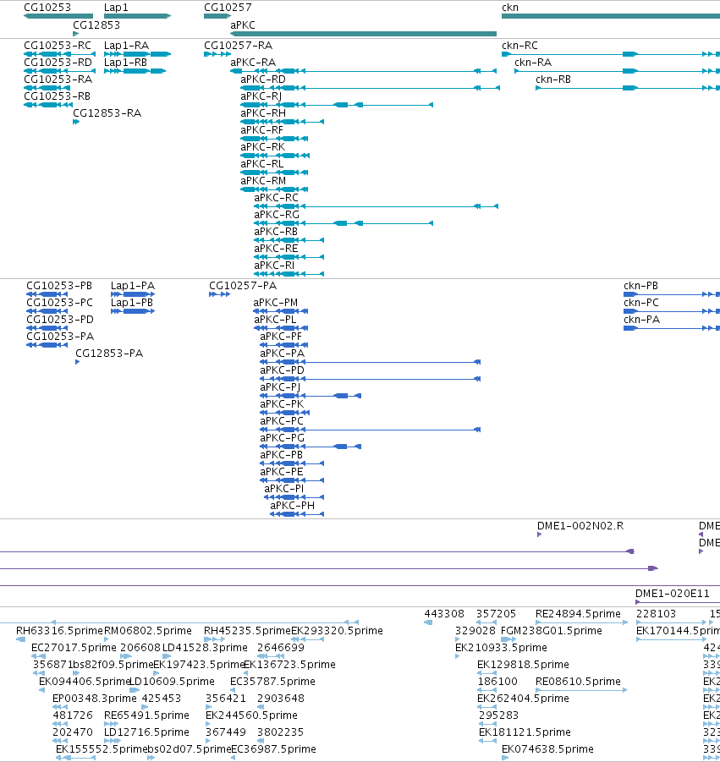
Task: Select the aPKC-RM transcript label
Action: [x=263, y=181]
